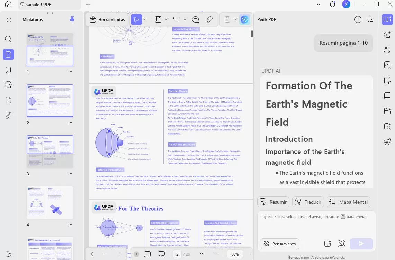Toggle the Pensamiento thinking mode
This screenshot has width=395, height=260.
(x=280, y=244)
